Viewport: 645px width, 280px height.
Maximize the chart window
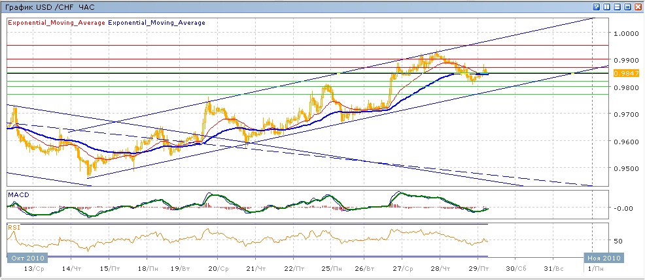[x=627, y=7]
